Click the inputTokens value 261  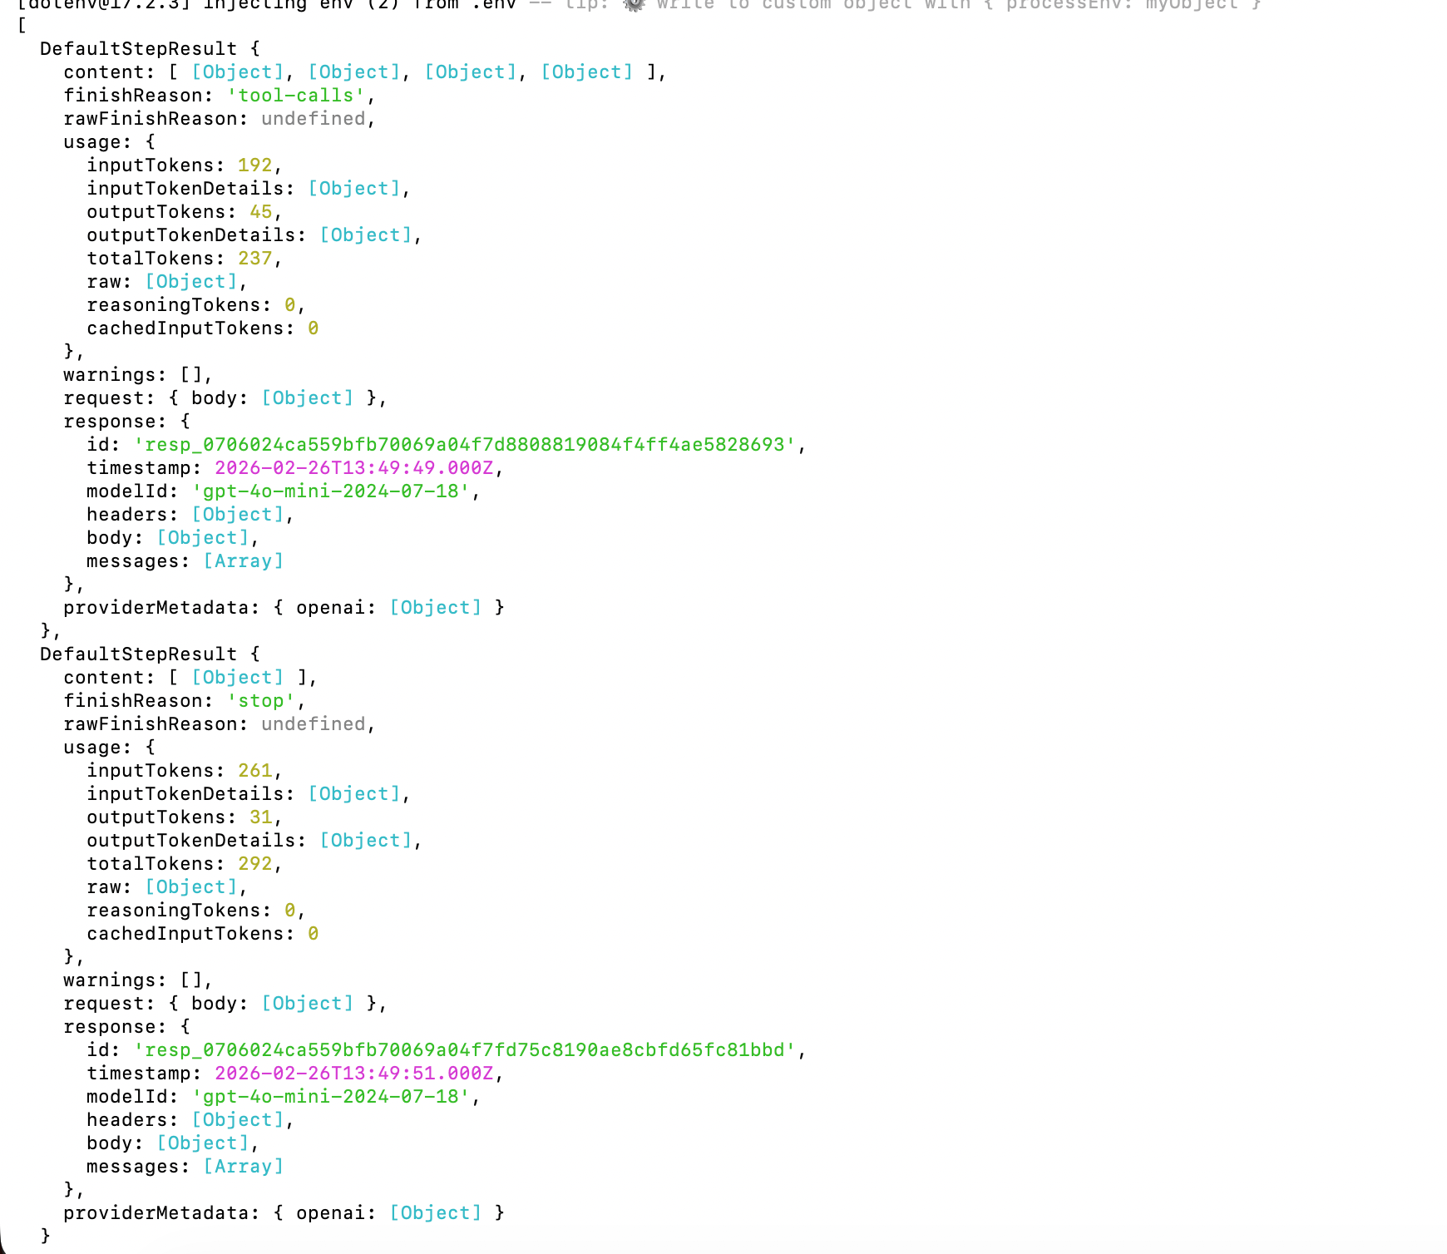255,771
